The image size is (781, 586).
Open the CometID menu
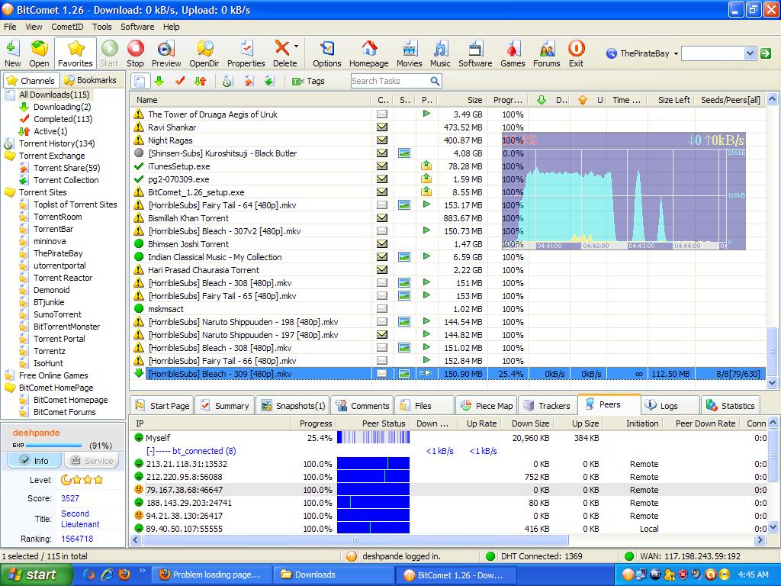pos(67,27)
